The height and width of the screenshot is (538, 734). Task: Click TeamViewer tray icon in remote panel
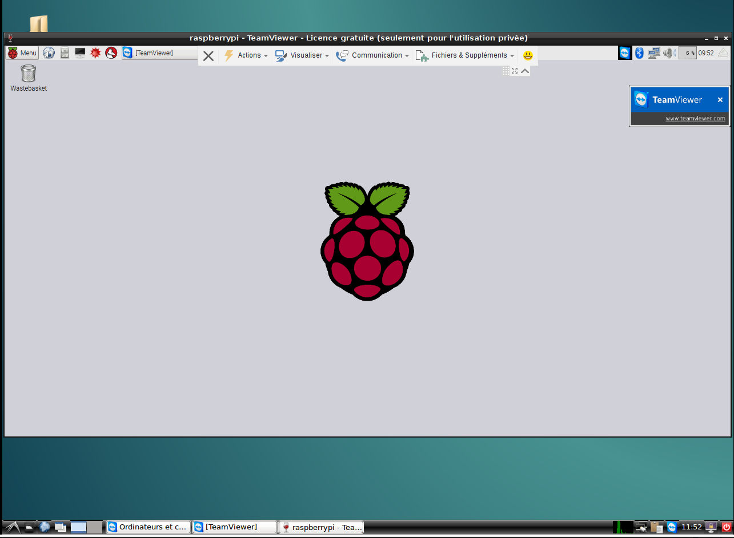pyautogui.click(x=625, y=53)
